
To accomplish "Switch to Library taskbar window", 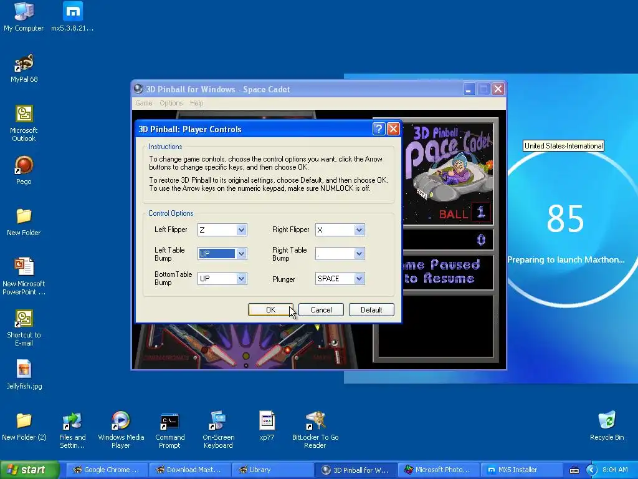I will pos(273,470).
